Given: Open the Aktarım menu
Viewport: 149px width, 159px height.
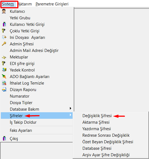Looking at the screenshot, I should coord(25,4).
